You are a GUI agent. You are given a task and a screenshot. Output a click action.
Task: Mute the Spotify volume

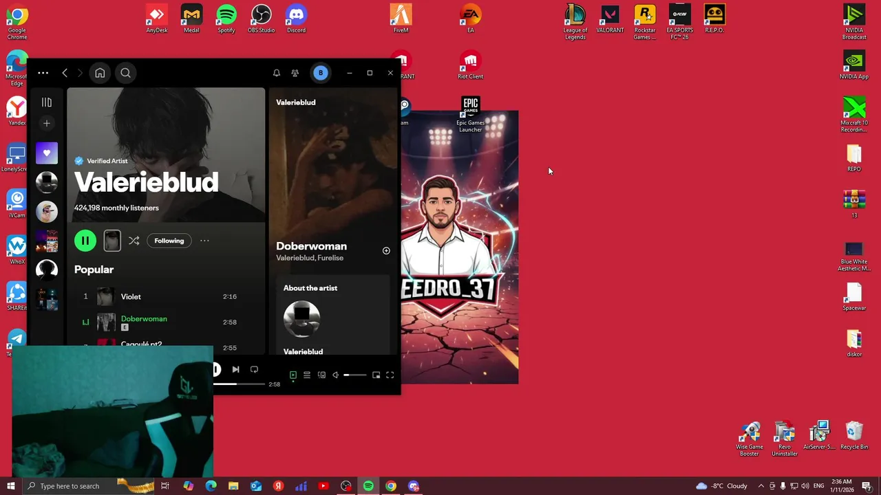(x=335, y=375)
